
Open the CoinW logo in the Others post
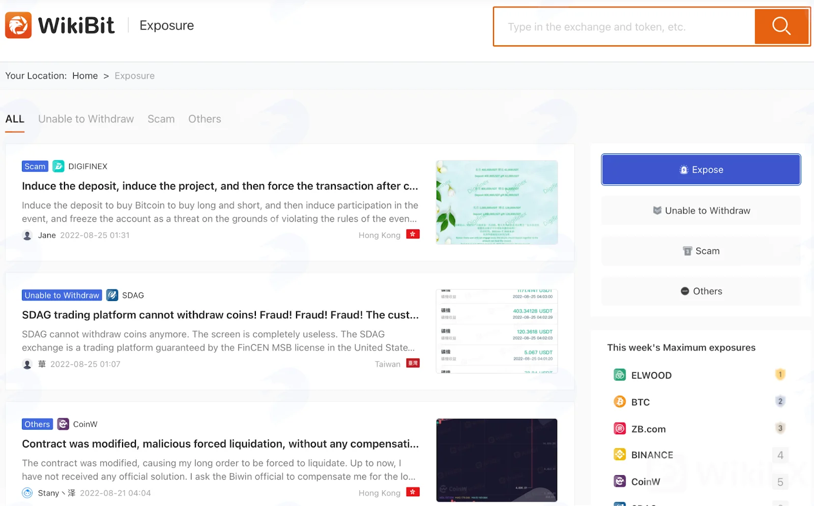pyautogui.click(x=63, y=424)
